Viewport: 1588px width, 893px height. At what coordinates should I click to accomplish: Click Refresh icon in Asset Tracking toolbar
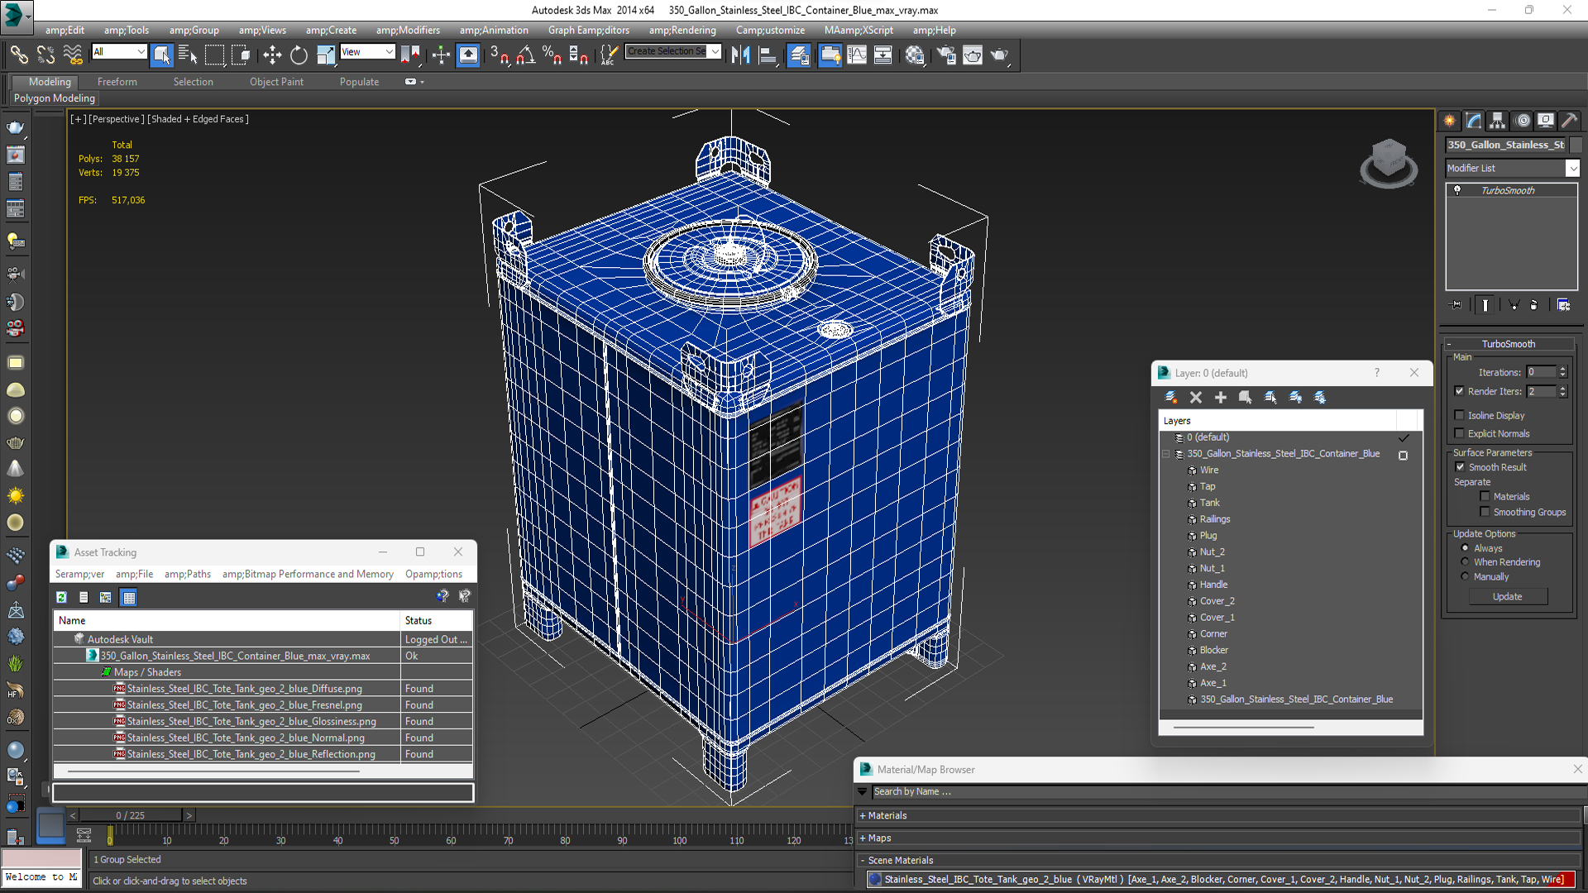[61, 597]
